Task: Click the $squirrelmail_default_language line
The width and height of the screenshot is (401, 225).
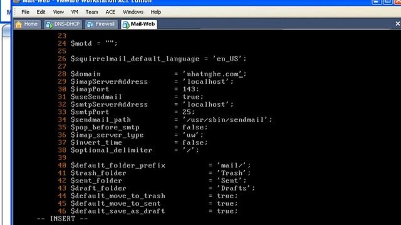Action: tap(159, 59)
